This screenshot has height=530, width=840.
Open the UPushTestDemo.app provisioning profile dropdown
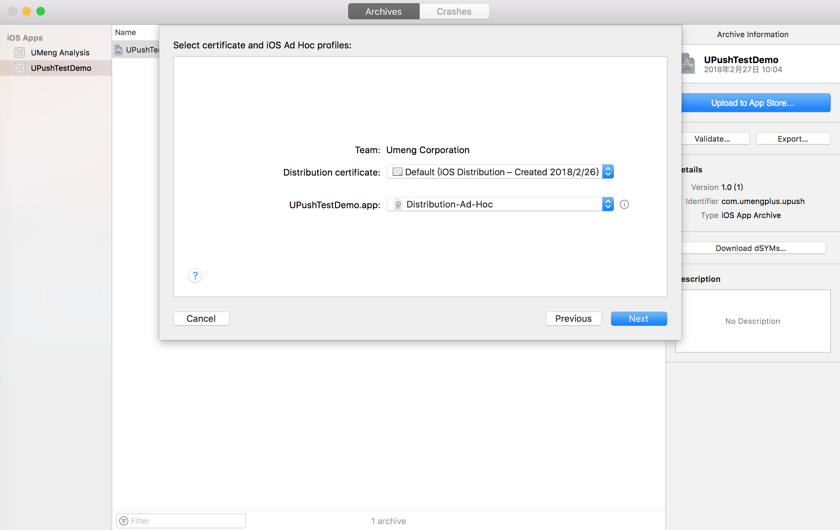[500, 204]
